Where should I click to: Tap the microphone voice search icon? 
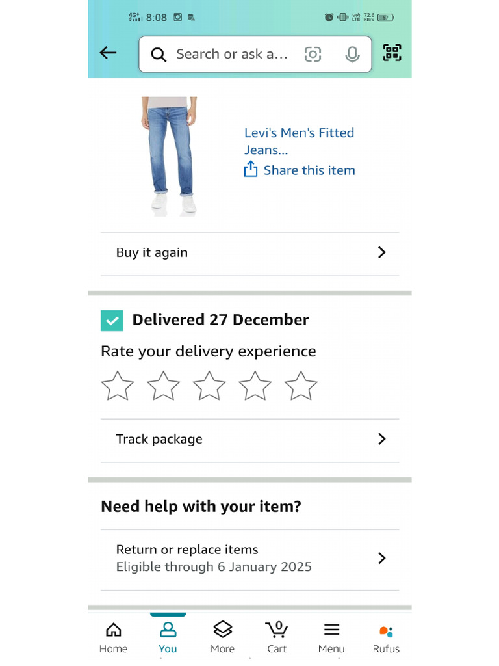tap(352, 55)
